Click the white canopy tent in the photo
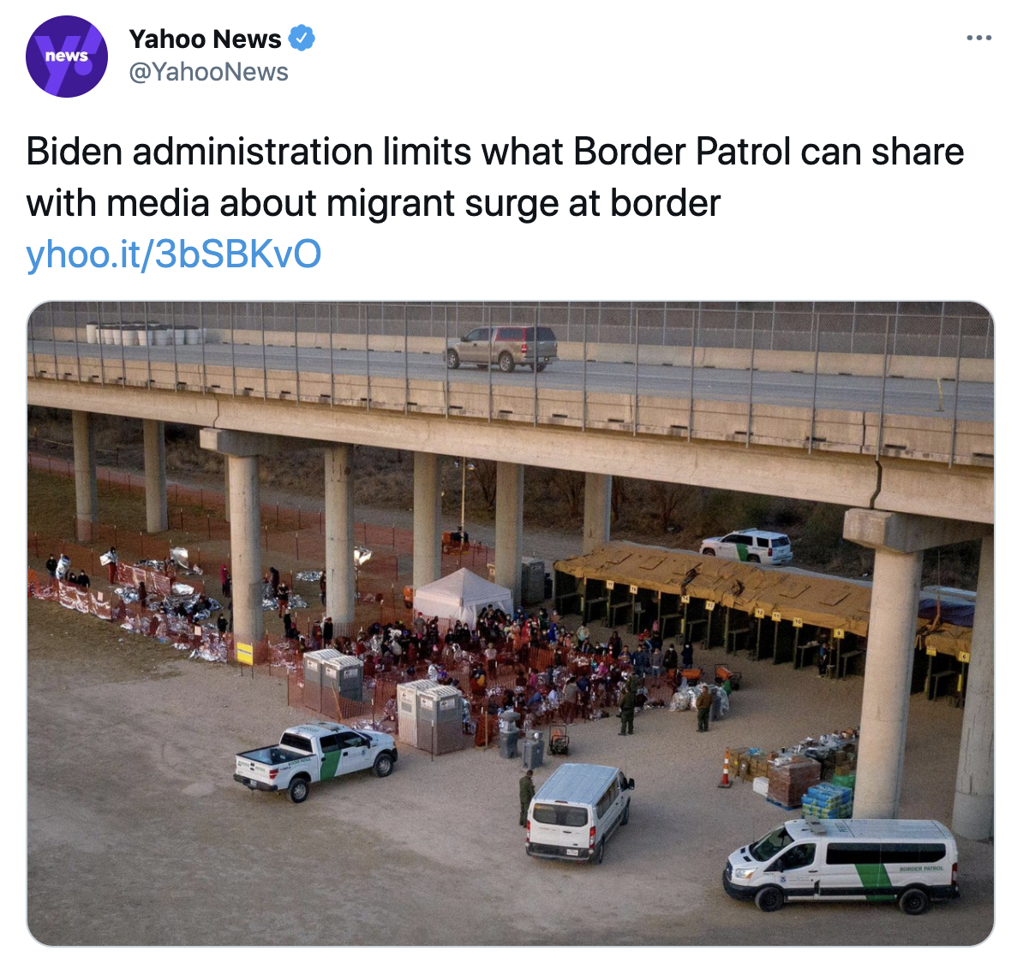 [x=463, y=595]
